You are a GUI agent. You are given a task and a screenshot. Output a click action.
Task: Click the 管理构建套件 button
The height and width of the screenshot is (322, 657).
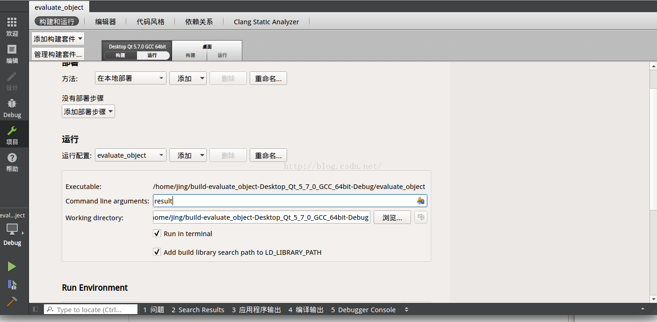pyautogui.click(x=58, y=54)
